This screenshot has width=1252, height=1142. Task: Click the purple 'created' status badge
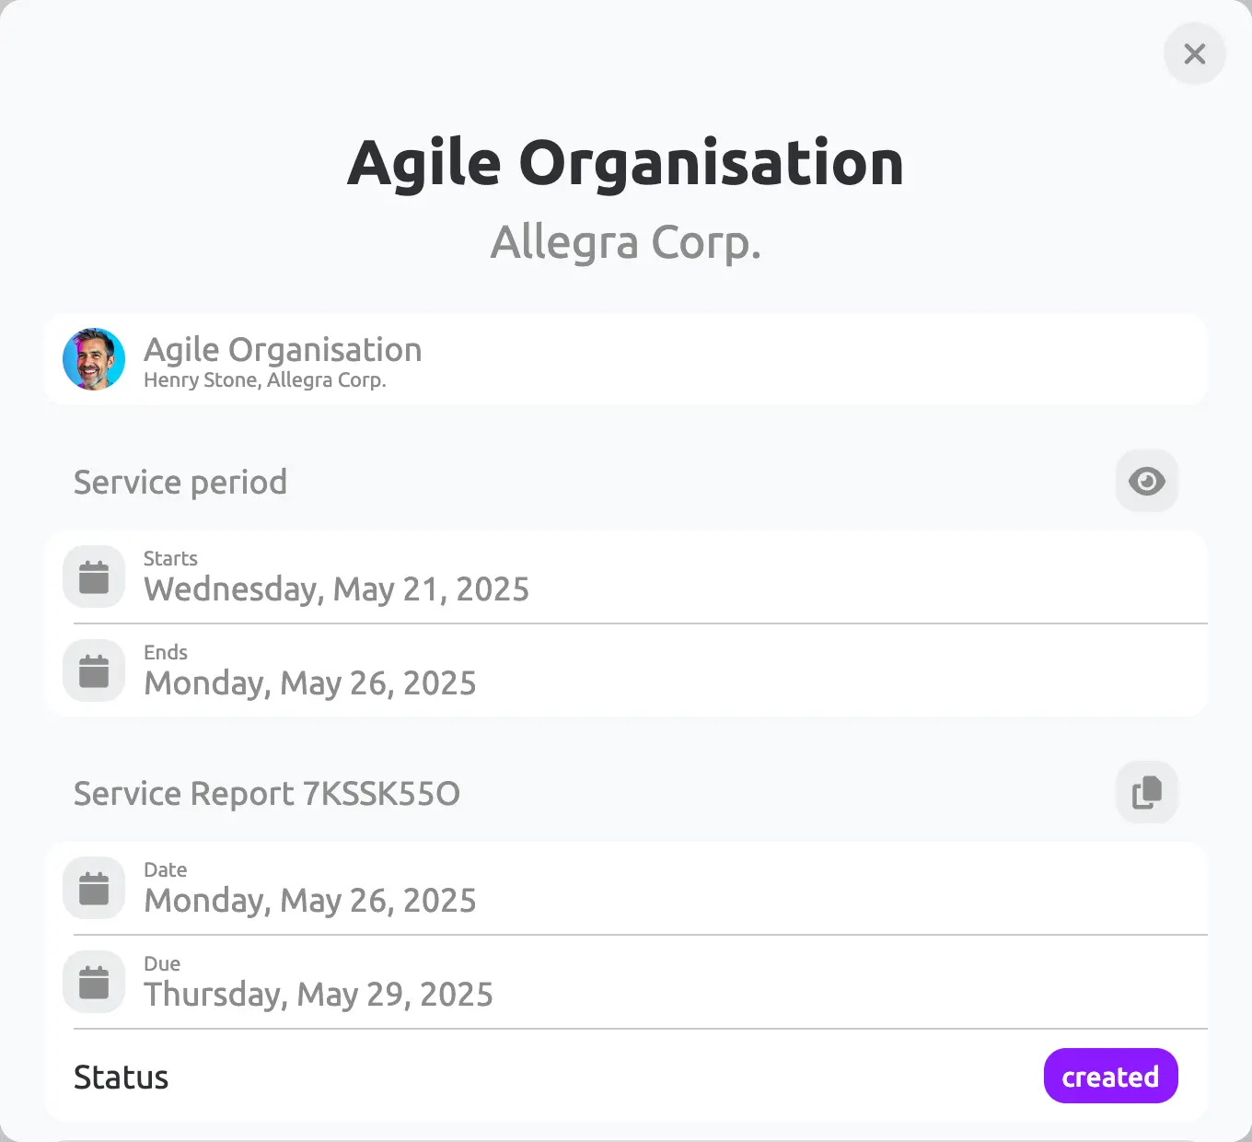(1110, 1076)
